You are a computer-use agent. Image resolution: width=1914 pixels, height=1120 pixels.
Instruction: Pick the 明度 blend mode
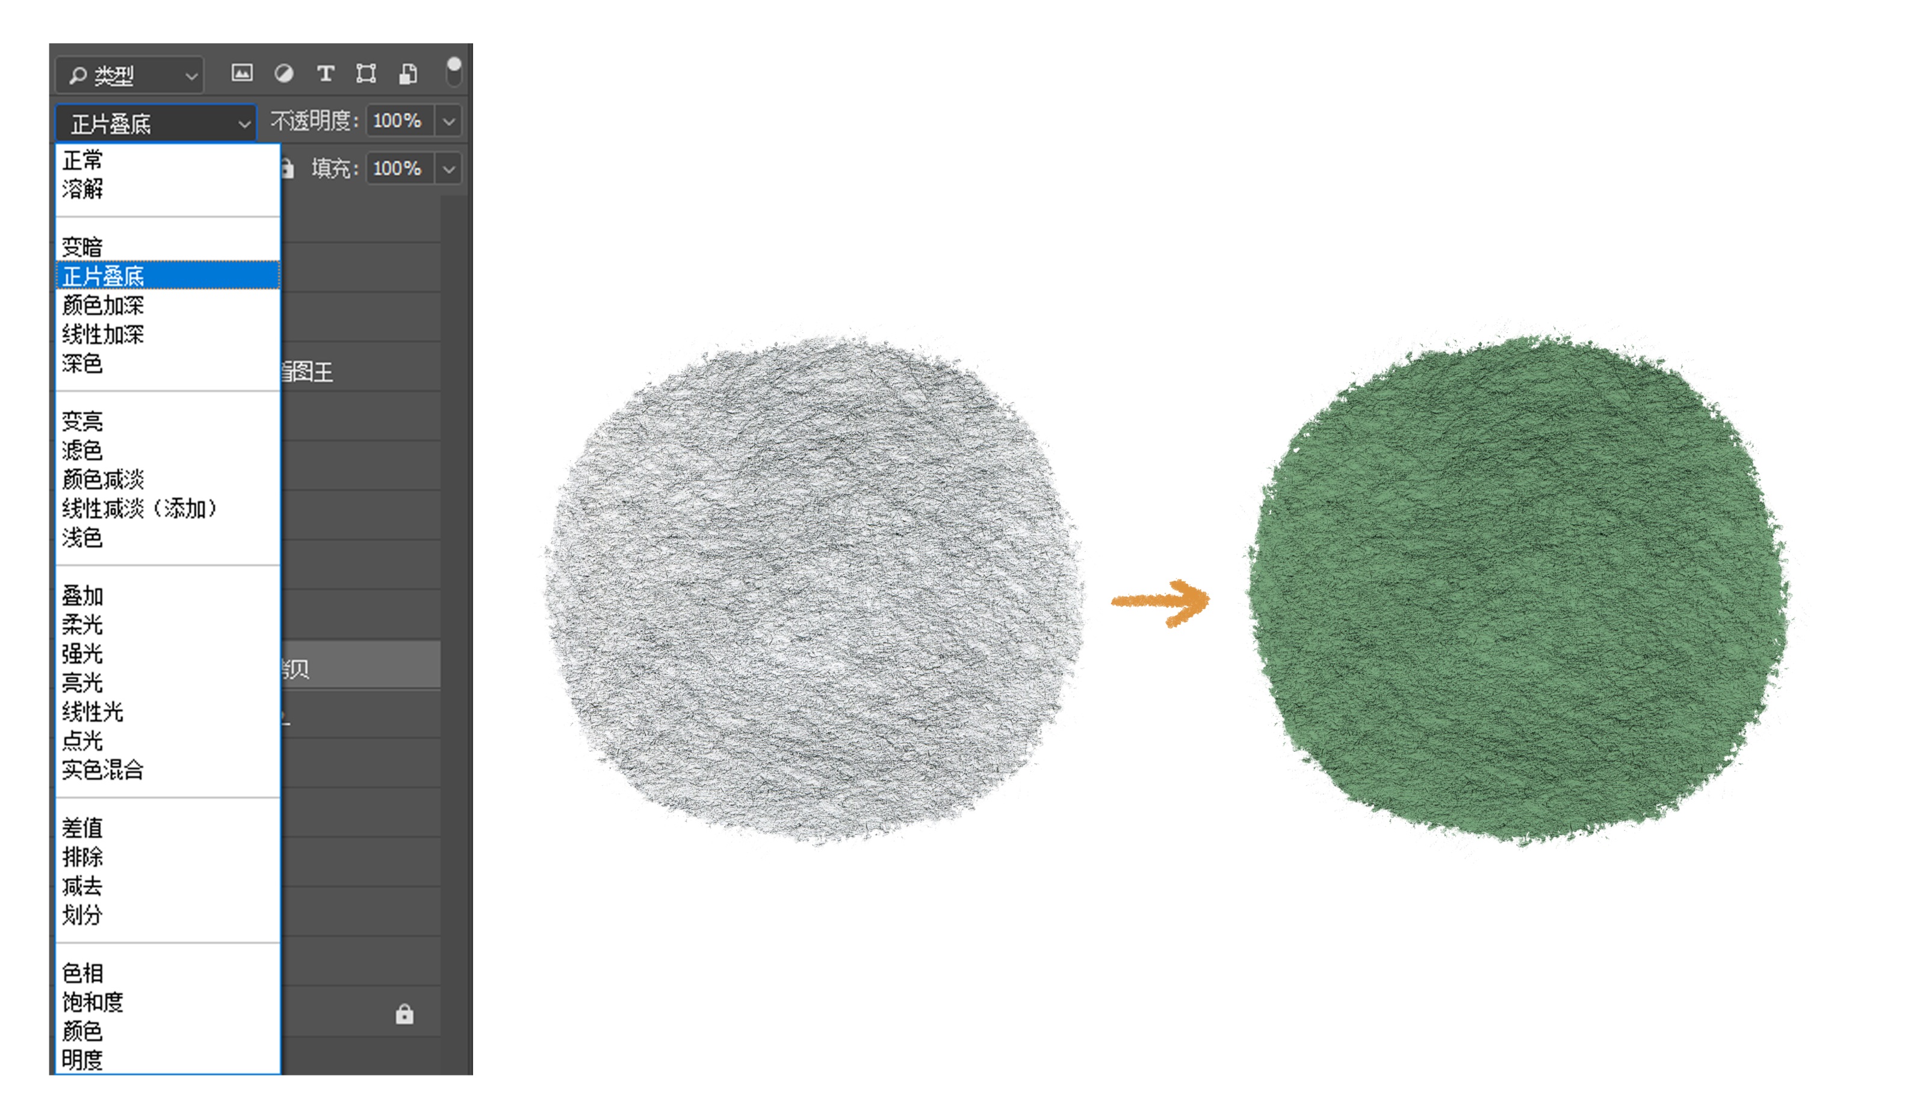point(82,1059)
